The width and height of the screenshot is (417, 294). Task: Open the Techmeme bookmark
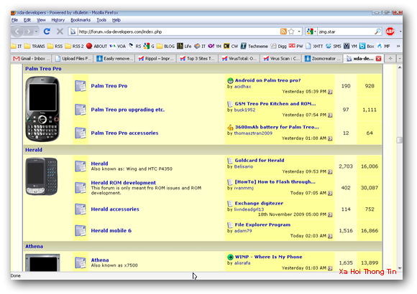click(255, 46)
